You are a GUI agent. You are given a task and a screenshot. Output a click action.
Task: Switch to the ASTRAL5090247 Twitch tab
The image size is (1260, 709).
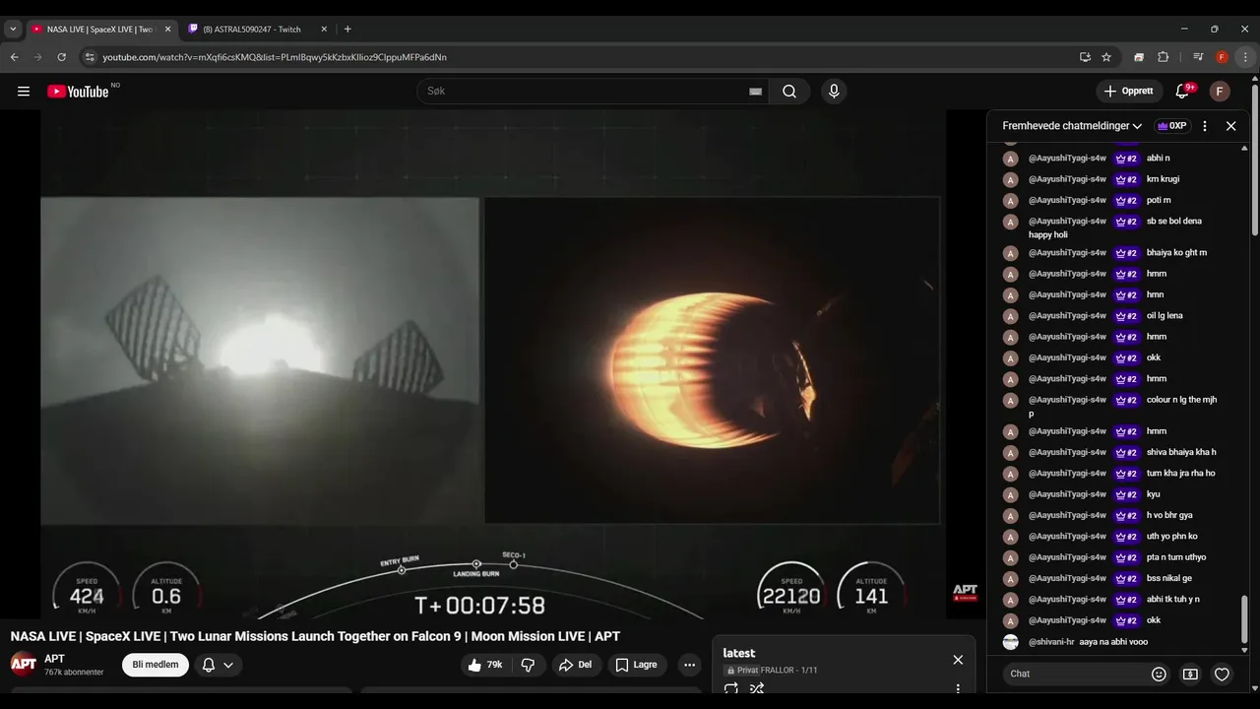(251, 30)
